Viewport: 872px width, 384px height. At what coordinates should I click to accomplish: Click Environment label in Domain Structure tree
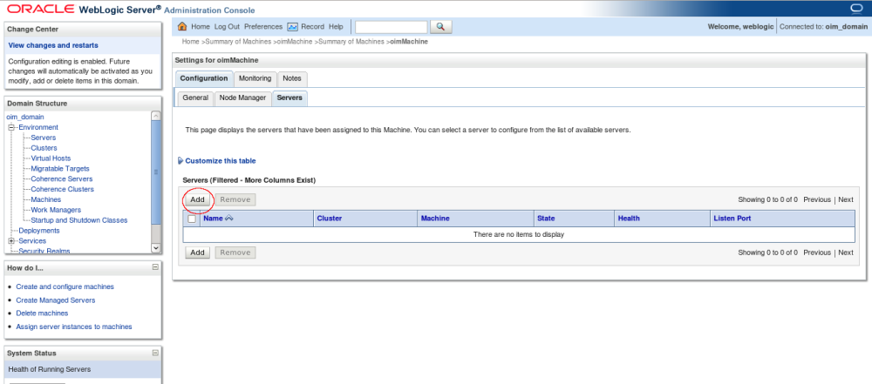point(38,127)
